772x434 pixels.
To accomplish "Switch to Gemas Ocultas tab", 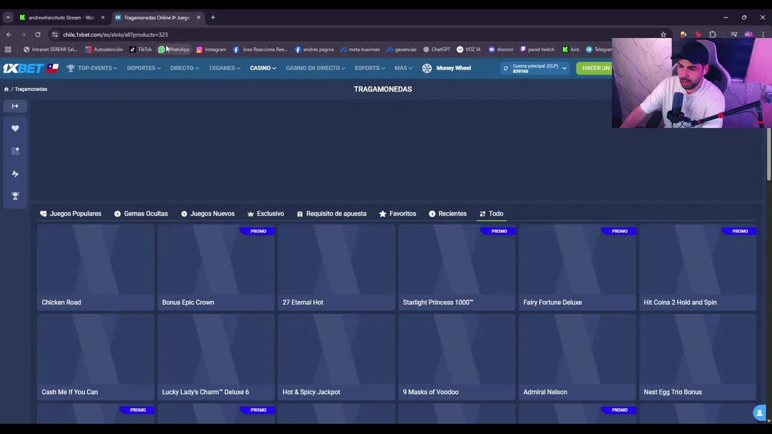I will pyautogui.click(x=141, y=213).
